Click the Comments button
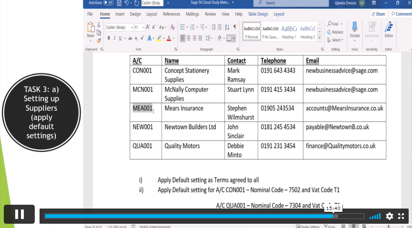 [401, 14]
